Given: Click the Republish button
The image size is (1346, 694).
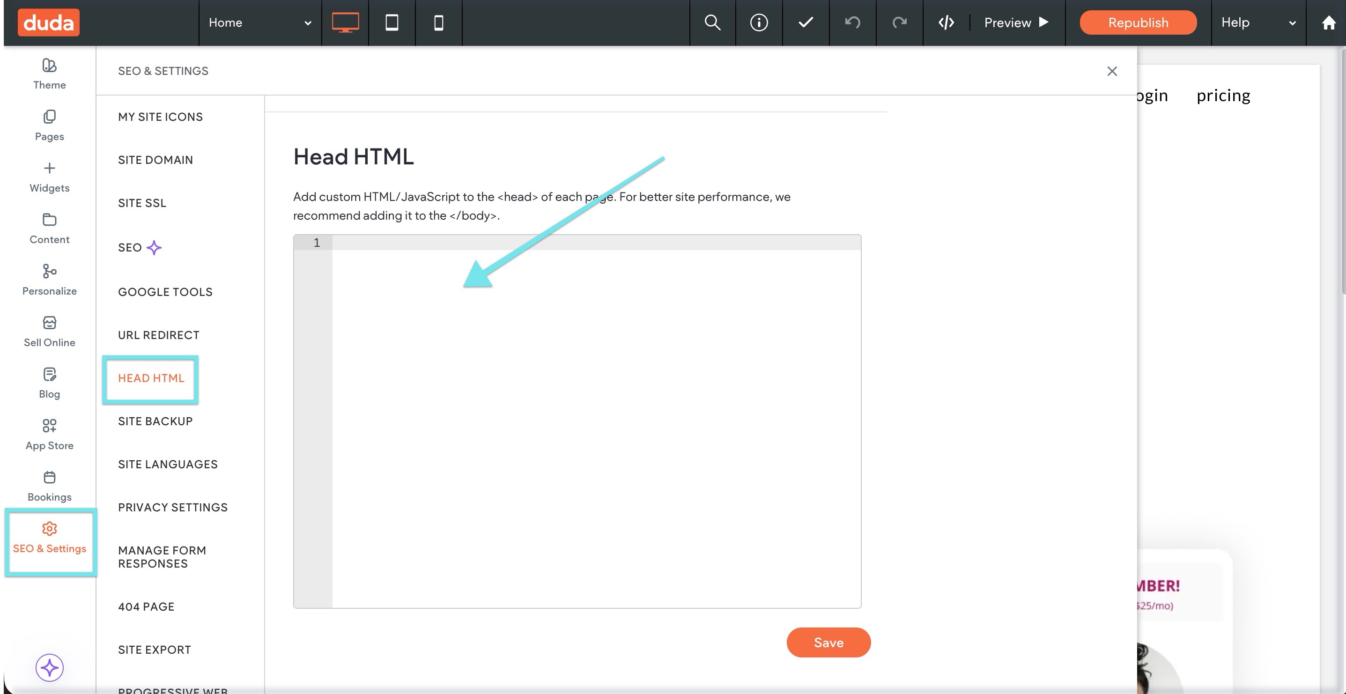Looking at the screenshot, I should tap(1138, 22).
